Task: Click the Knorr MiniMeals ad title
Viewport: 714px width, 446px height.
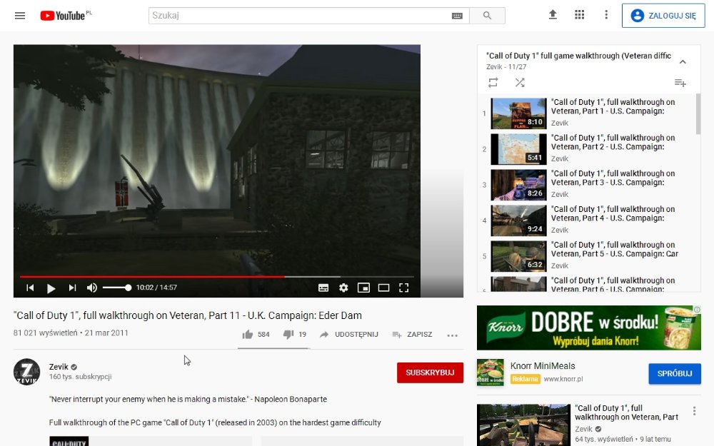Action: point(543,366)
